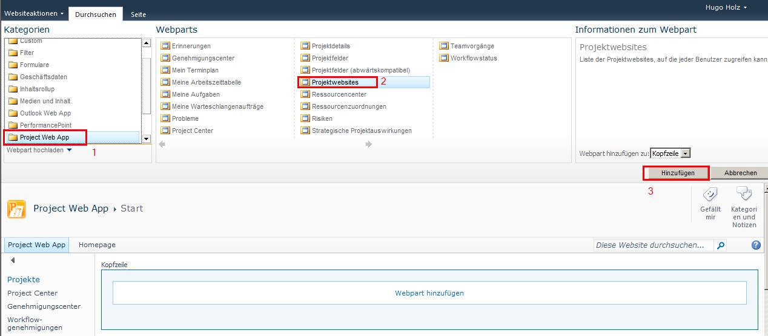768x336 pixels.
Task: Click the next web parts page arrow
Action: coord(369,144)
